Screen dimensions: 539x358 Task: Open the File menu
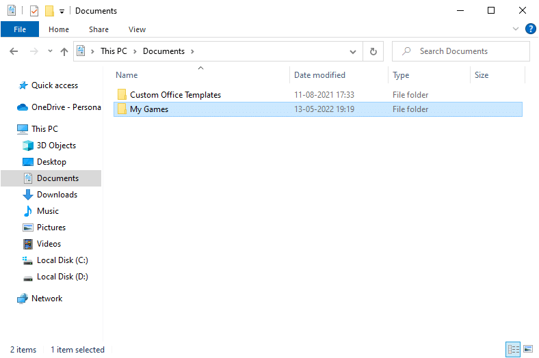pyautogui.click(x=20, y=29)
